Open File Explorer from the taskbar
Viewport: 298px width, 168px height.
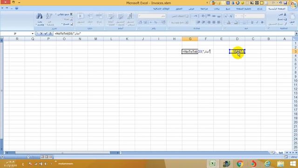pos(280,164)
